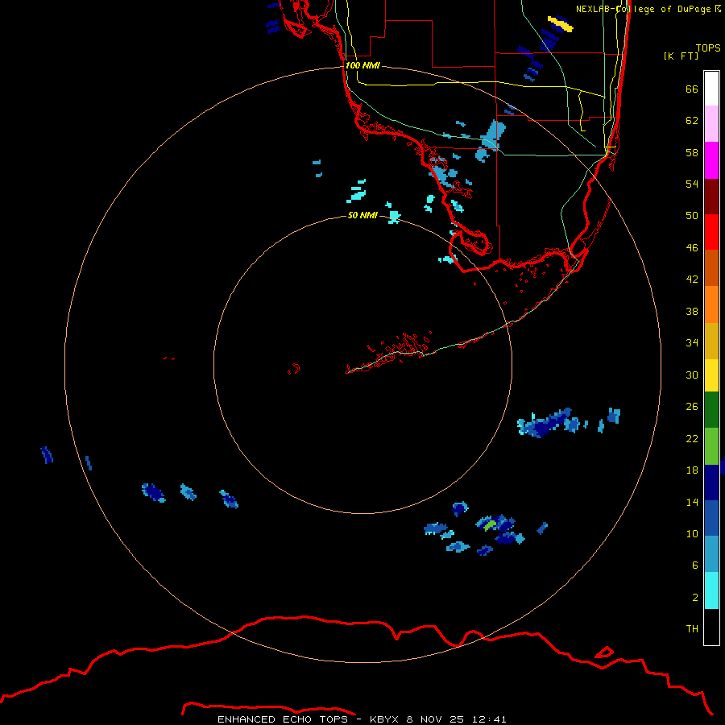Click the "NEXLAB-College of DuPage" credit text

click(x=643, y=9)
